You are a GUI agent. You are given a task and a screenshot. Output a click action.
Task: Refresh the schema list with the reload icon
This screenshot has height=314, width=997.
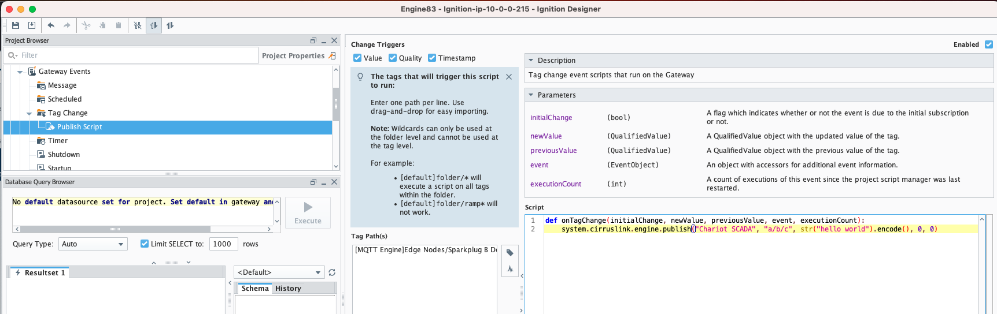332,272
